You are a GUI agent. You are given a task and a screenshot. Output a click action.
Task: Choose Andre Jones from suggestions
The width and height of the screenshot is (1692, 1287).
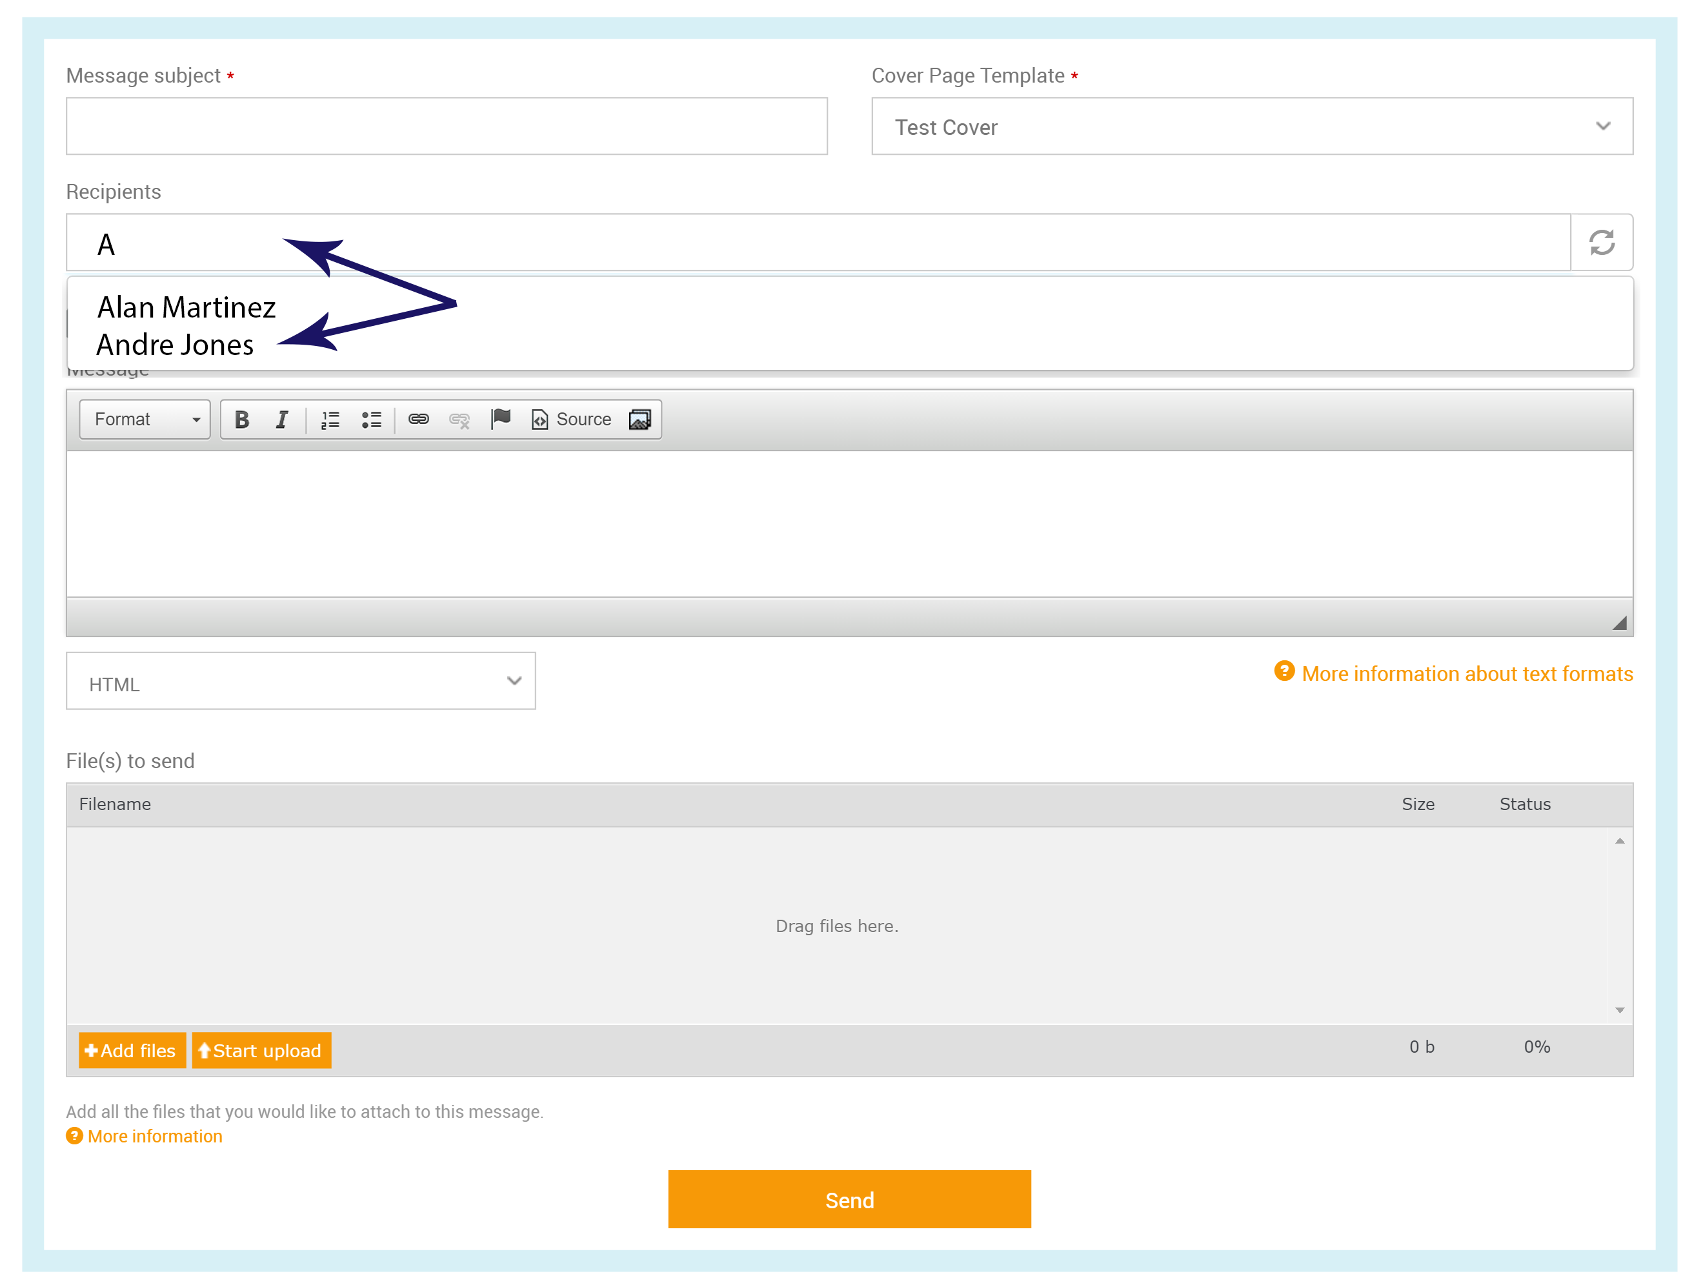point(175,345)
